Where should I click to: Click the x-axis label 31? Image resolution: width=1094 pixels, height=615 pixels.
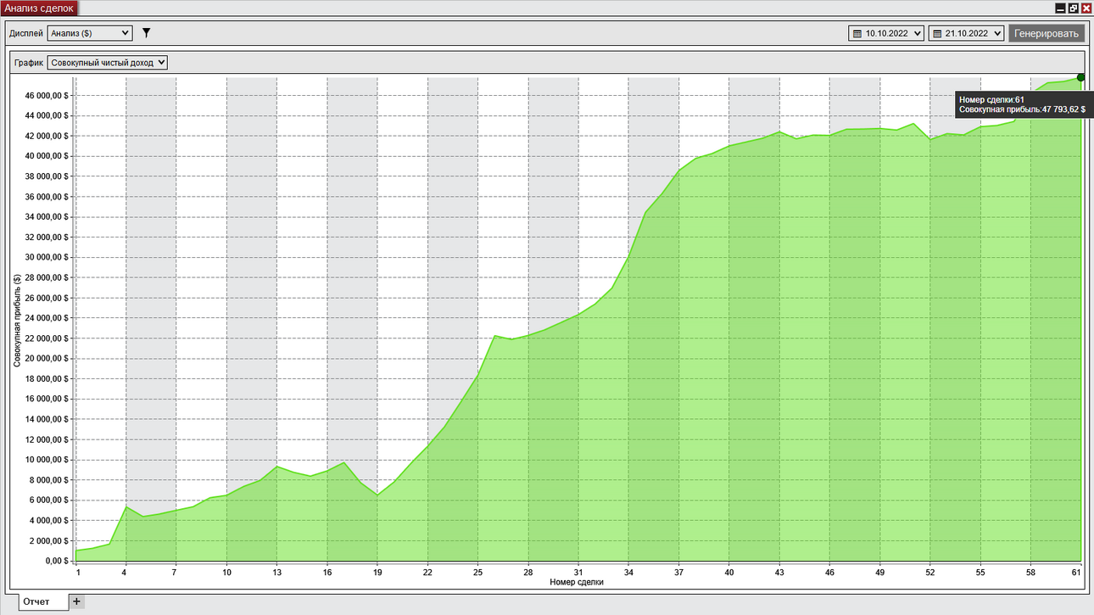click(578, 573)
